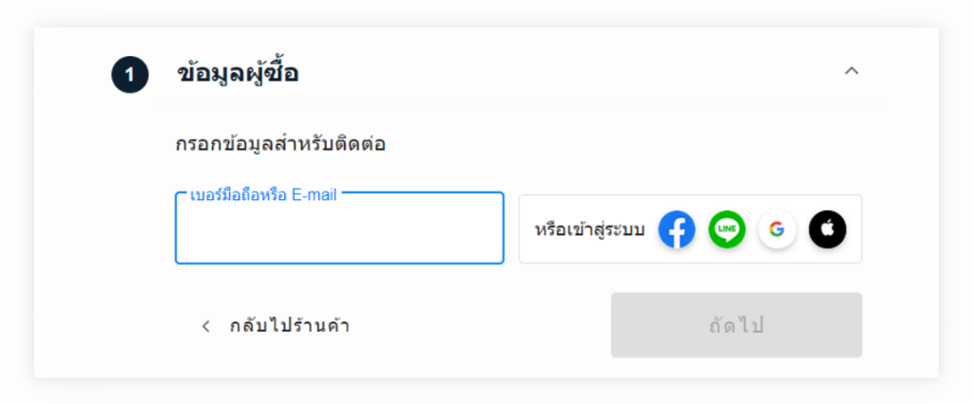The height and width of the screenshot is (404, 973).
Task: Collapse the ข้อมูลผู้ซื้อ section chevron
Action: point(851,70)
